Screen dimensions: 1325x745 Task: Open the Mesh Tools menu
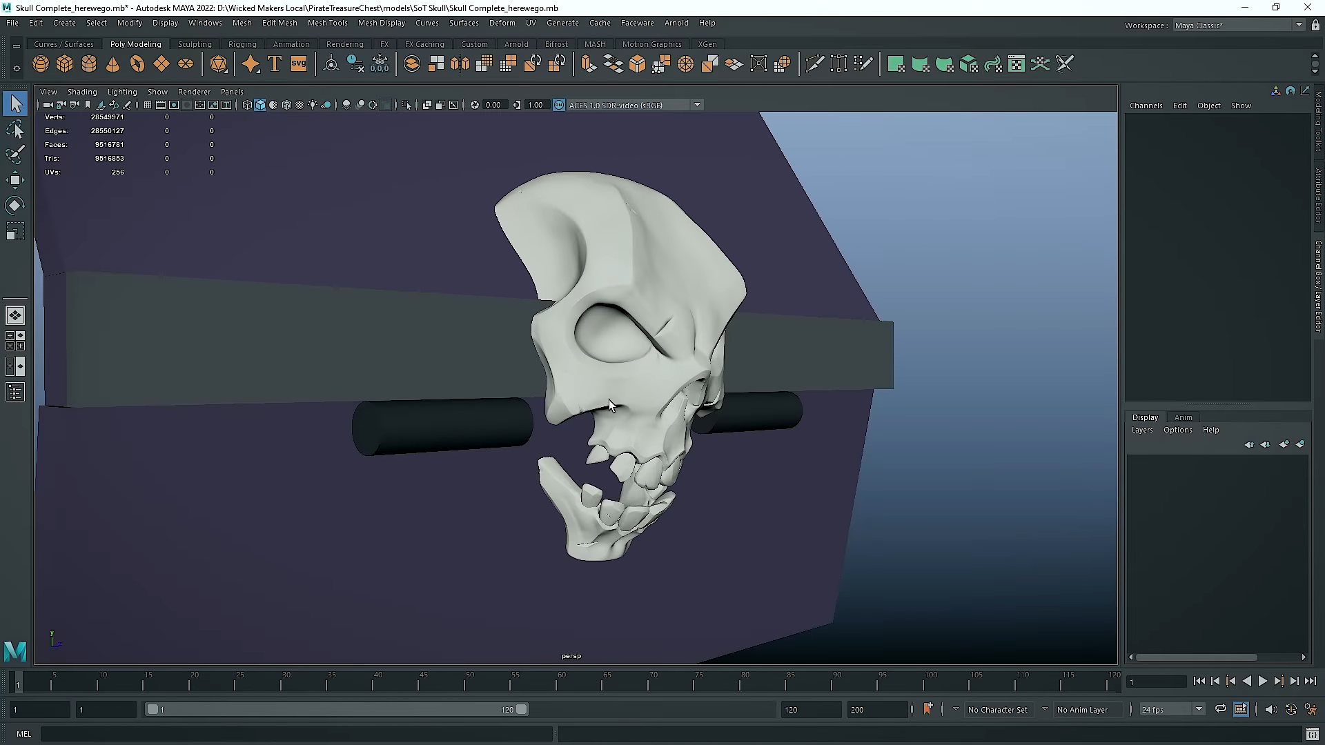coord(327,23)
